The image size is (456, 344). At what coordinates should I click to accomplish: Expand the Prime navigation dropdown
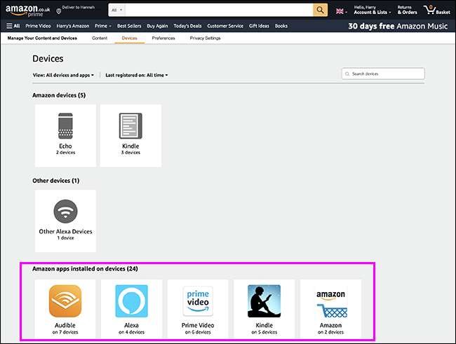click(103, 26)
